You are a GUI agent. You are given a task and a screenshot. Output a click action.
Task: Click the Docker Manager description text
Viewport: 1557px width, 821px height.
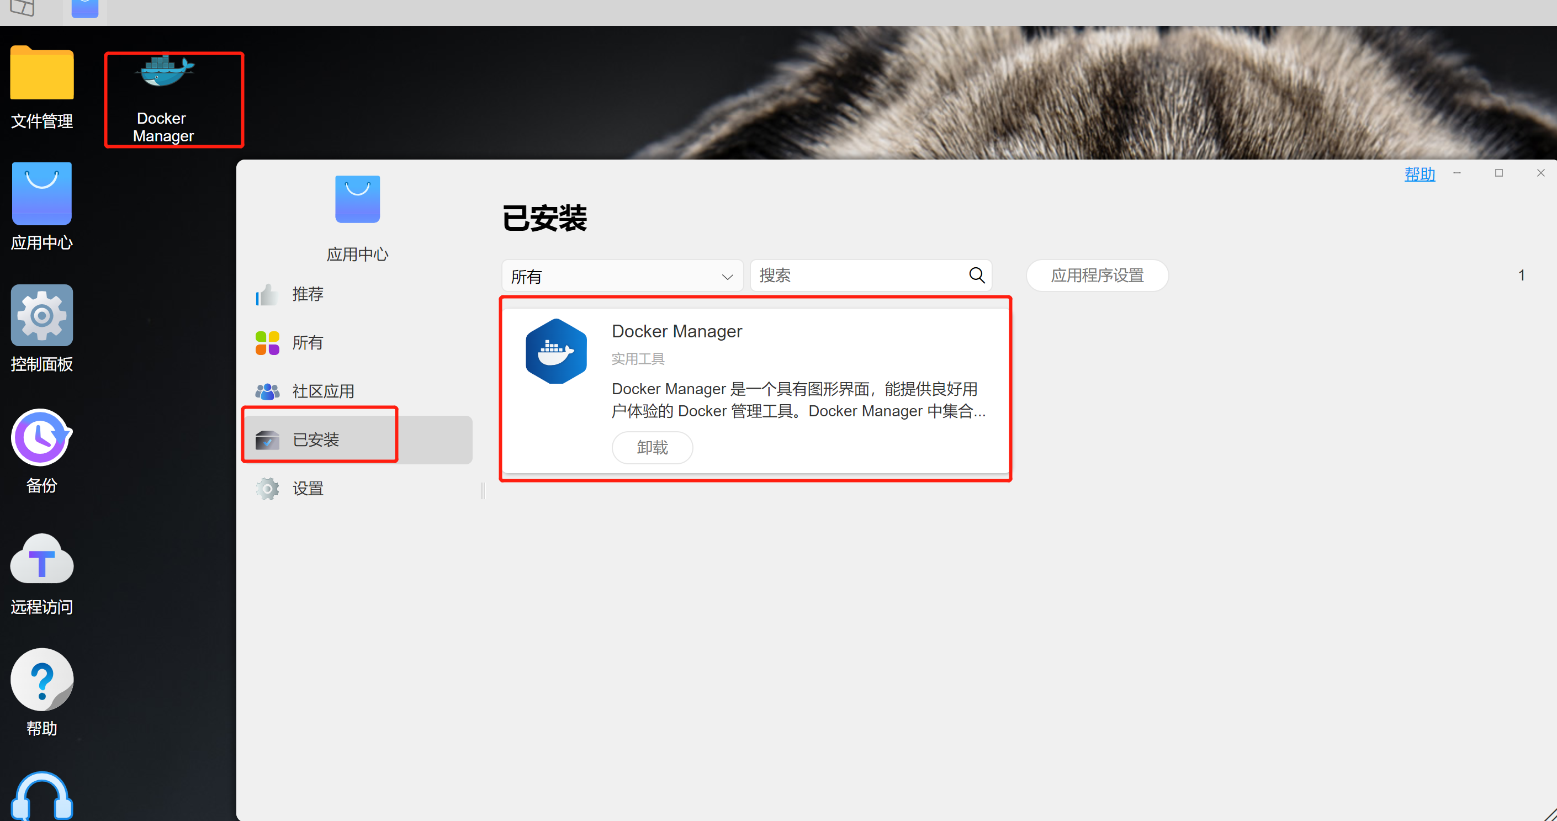pyautogui.click(x=798, y=400)
